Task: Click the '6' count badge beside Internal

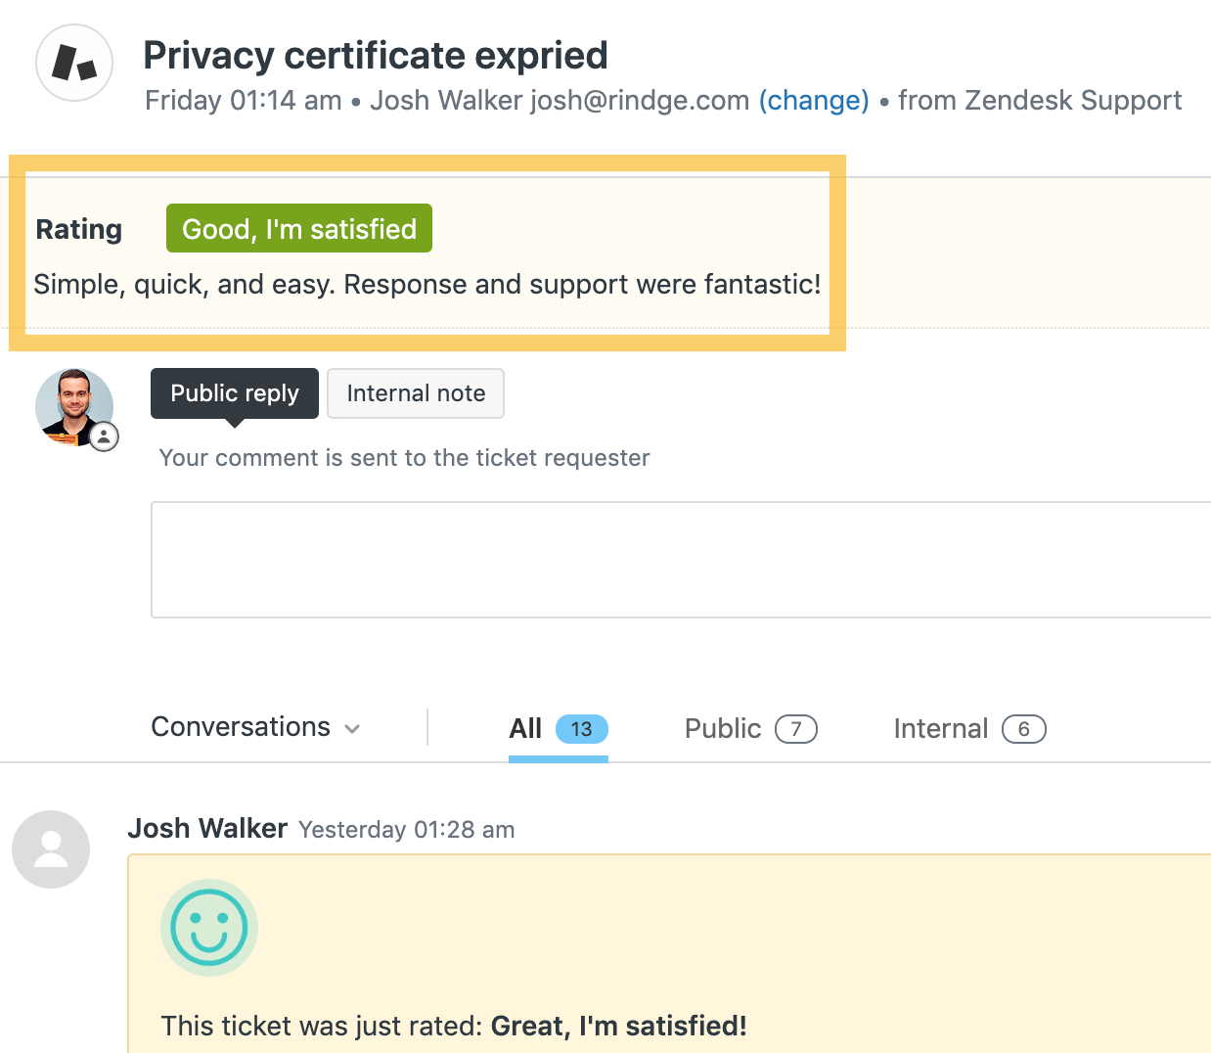Action: pos(1024,728)
